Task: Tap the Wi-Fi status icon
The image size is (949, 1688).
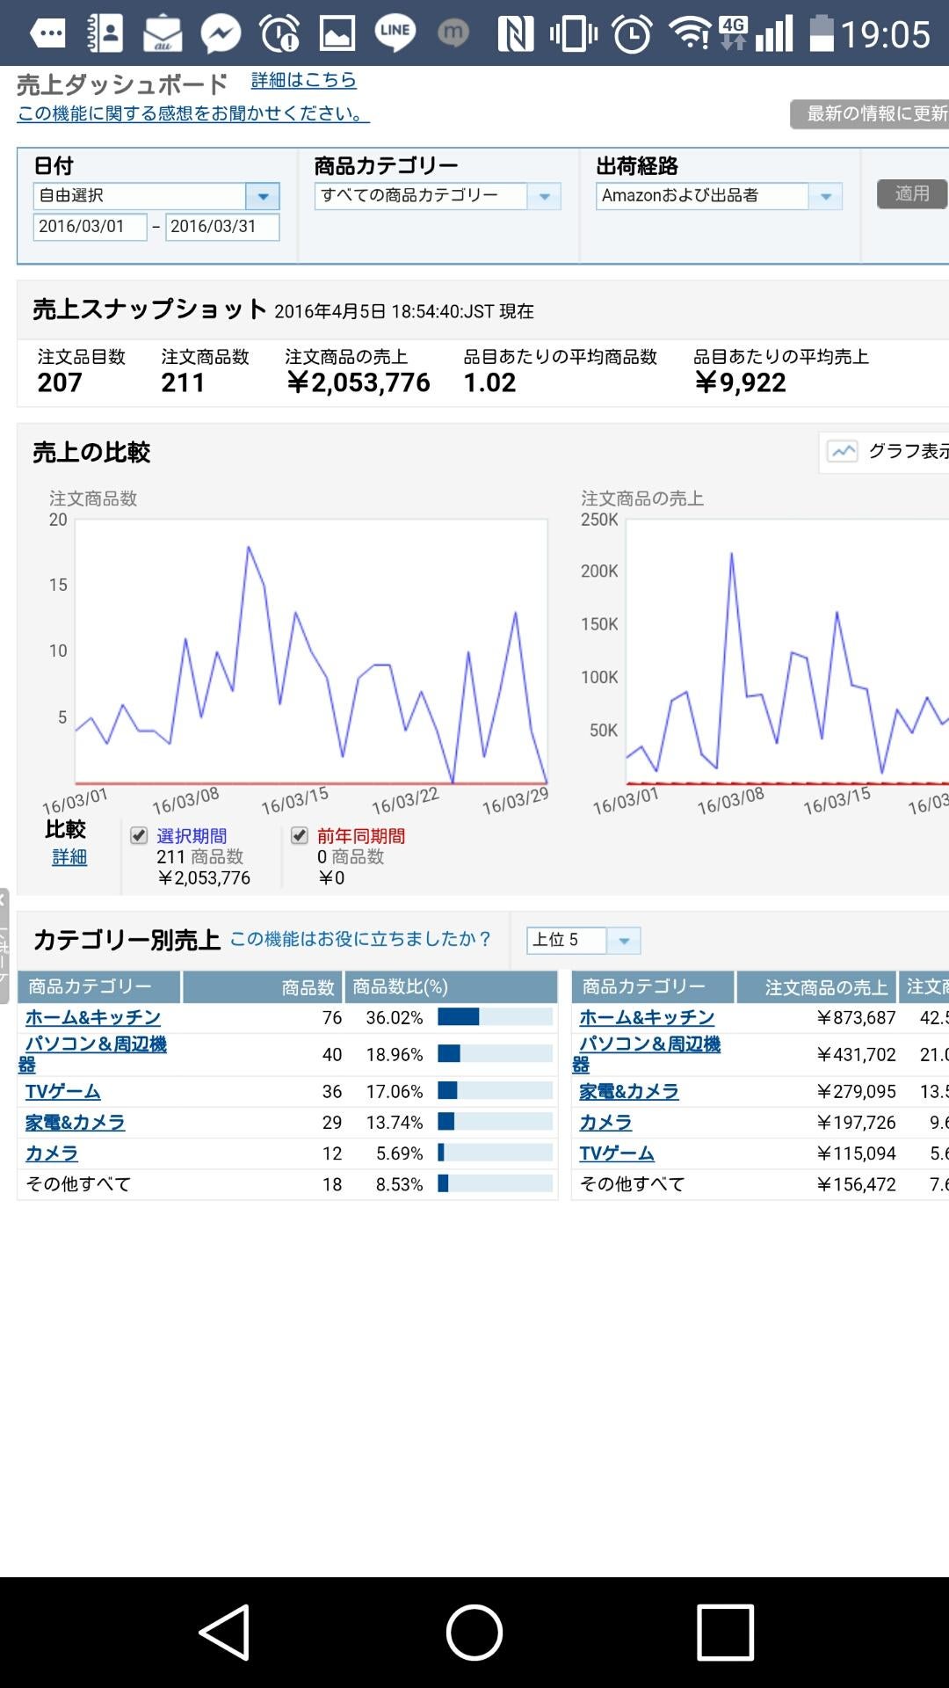Action: (x=690, y=33)
